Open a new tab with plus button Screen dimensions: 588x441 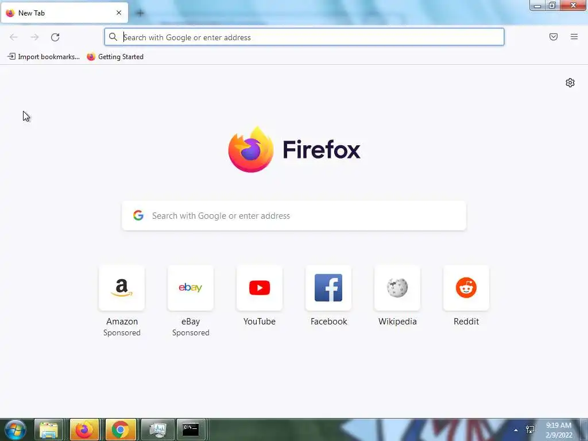click(140, 13)
